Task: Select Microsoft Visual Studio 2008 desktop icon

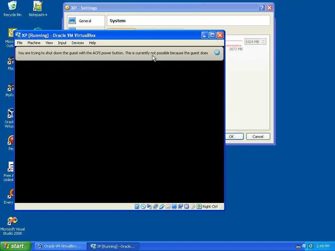Action: coord(12,226)
